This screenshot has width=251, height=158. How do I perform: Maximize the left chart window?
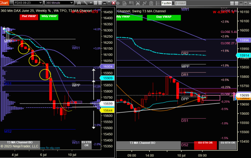click(x=109, y=3)
